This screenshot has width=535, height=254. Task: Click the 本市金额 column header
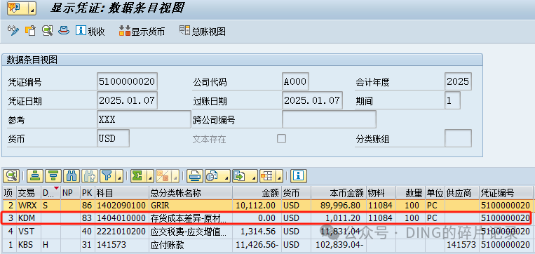[x=338, y=193]
